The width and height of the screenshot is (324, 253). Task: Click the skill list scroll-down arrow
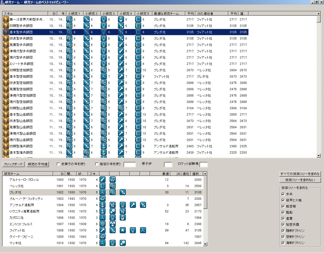(319, 156)
